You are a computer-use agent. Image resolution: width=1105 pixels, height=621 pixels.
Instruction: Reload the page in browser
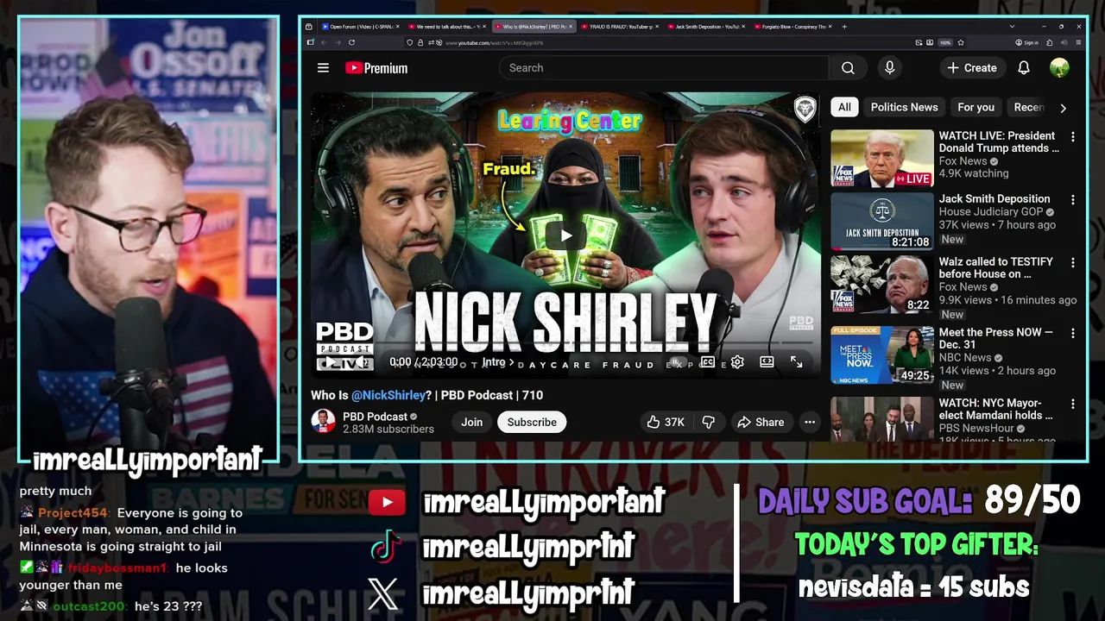click(351, 42)
